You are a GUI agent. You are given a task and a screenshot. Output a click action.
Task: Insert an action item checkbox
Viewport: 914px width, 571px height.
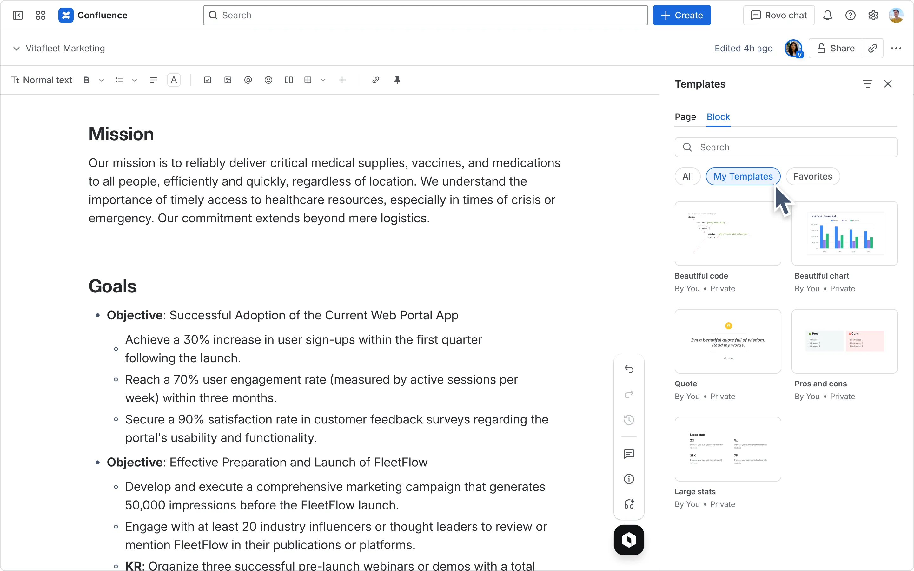click(x=207, y=80)
